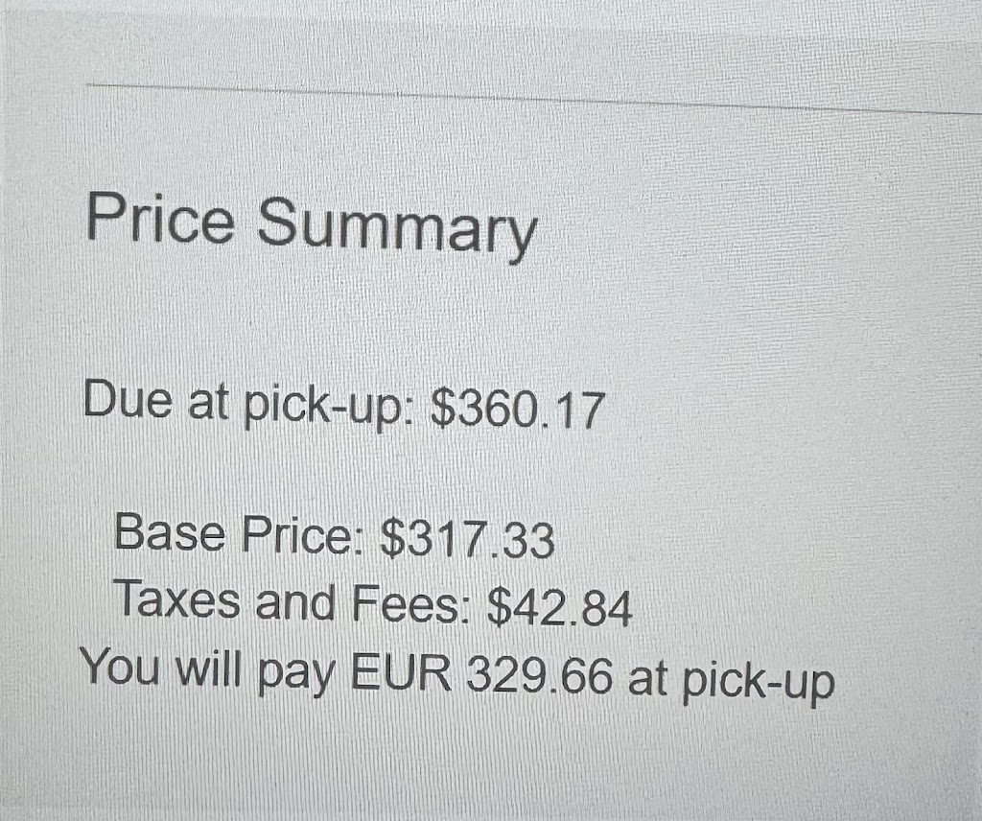Click the word Taxes in fees line
The height and width of the screenshot is (821, 982).
pos(177,598)
